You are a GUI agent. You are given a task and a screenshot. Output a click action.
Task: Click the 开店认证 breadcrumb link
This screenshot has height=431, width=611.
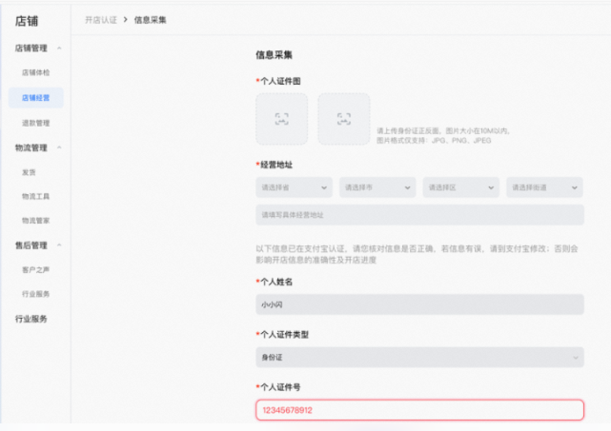coord(100,19)
